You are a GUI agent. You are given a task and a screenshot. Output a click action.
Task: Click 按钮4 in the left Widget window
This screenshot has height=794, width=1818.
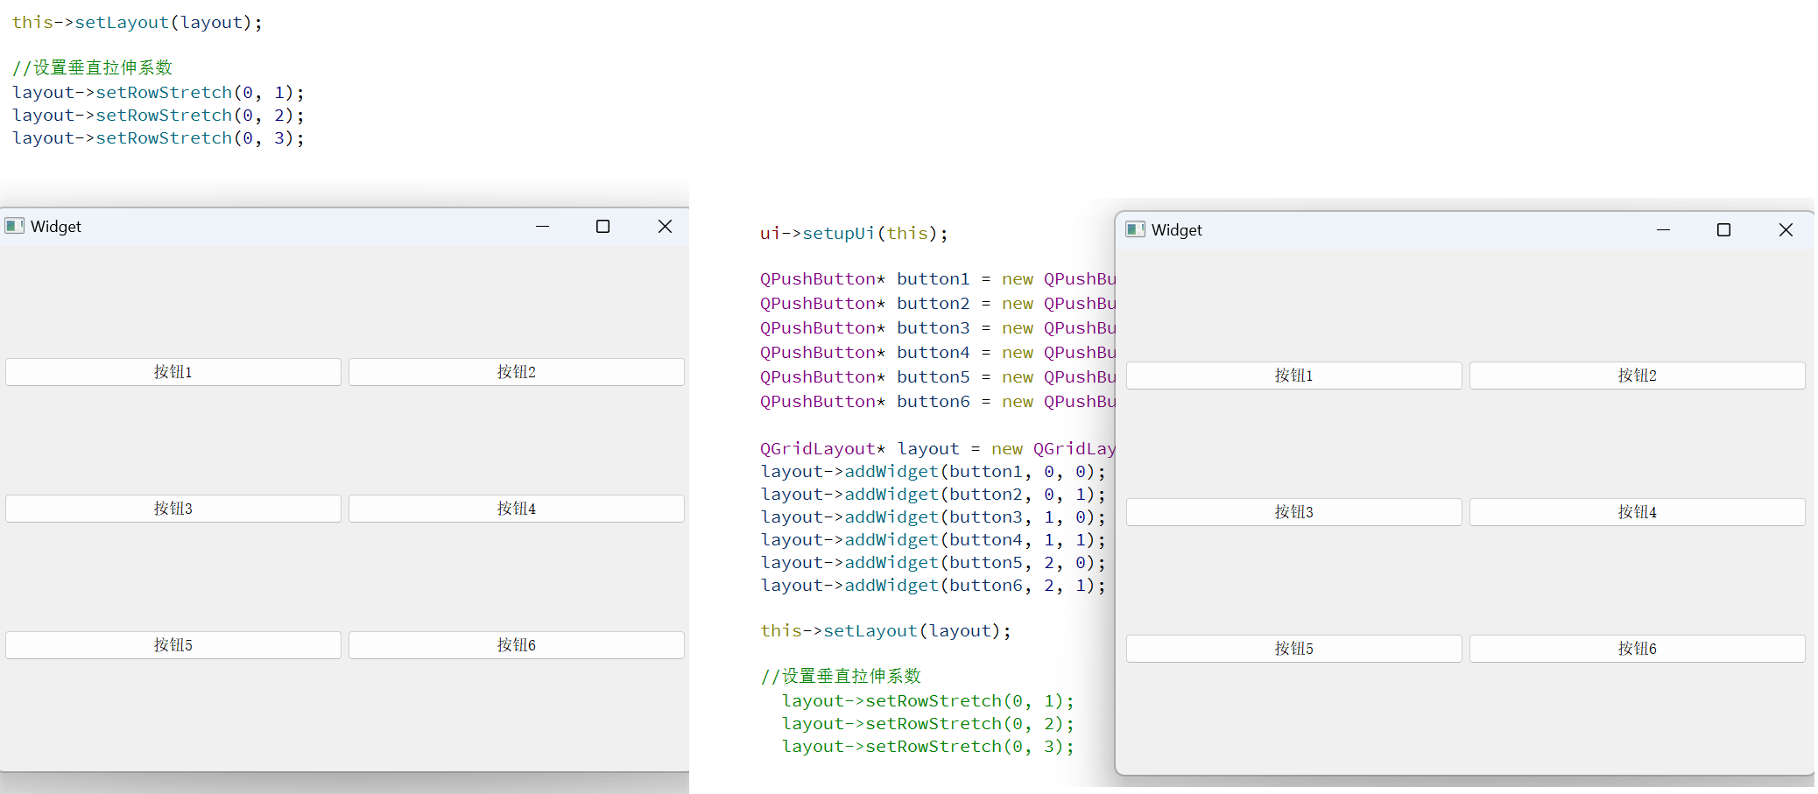(x=517, y=509)
